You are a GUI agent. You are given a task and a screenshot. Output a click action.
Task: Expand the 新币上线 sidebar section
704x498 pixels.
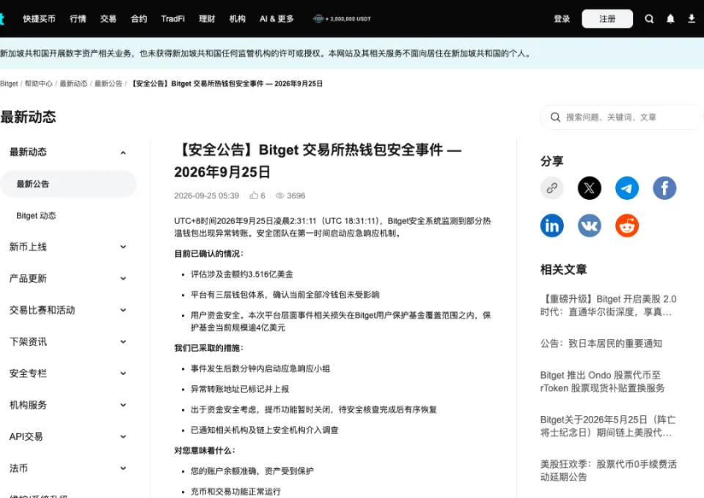pos(123,247)
